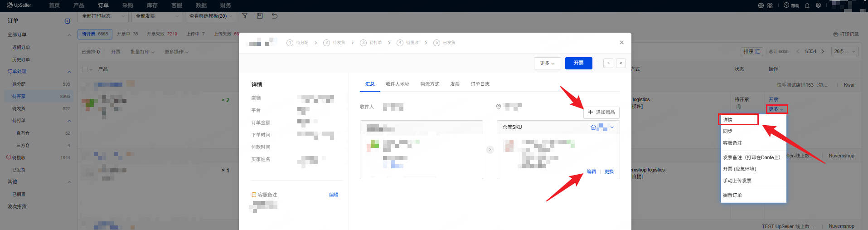Click the blue 开票 button

pos(578,63)
